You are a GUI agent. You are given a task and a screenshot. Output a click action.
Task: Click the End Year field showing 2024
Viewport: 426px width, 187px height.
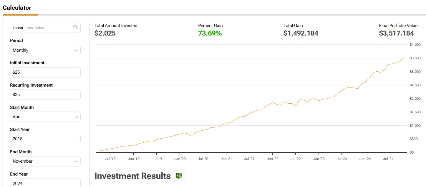tap(45, 183)
